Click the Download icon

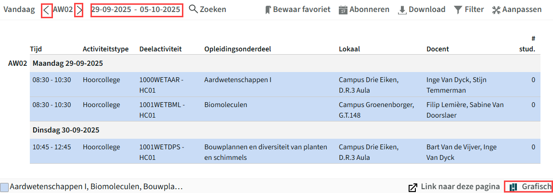point(402,10)
